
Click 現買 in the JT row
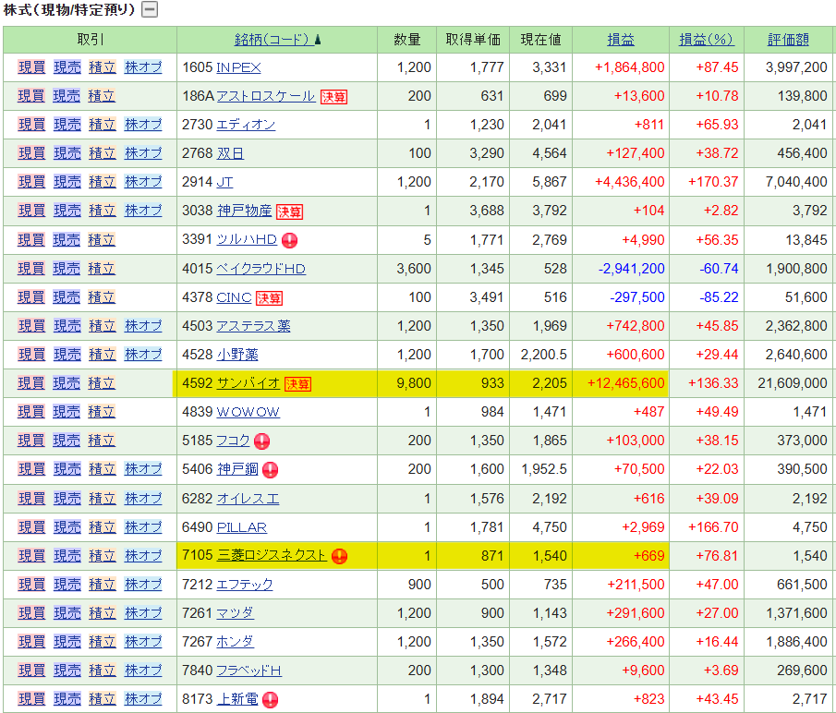tap(31, 182)
